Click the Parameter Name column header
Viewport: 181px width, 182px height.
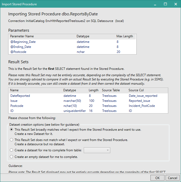coord(22,36)
